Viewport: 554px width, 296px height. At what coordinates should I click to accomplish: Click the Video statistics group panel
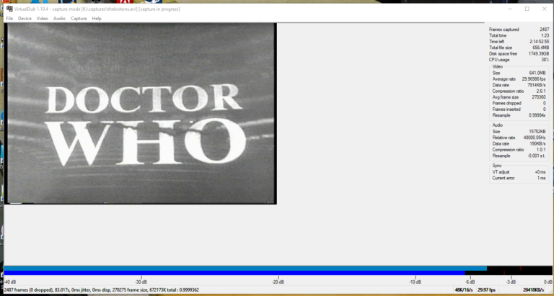coord(519,92)
